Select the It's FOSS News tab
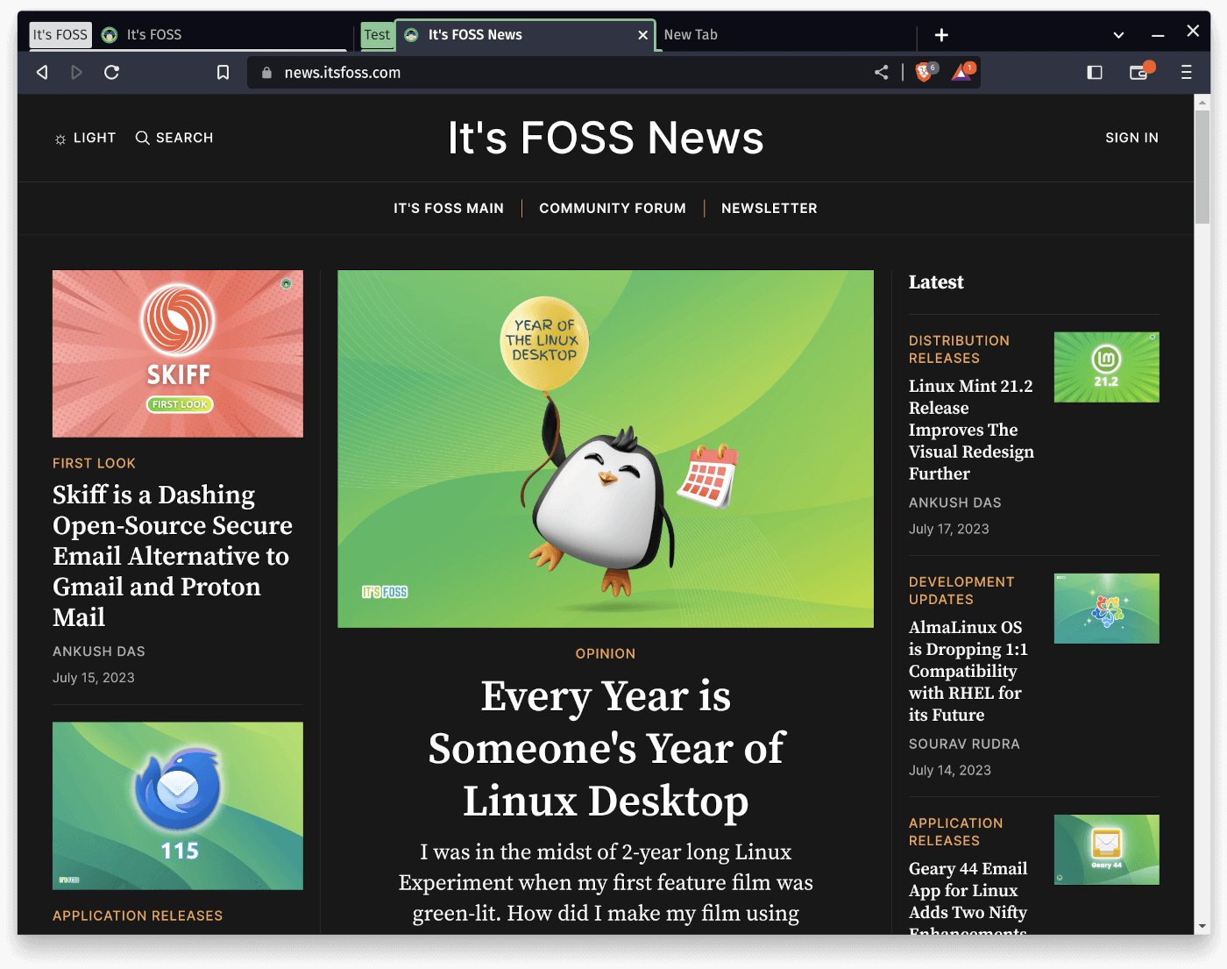Image resolution: width=1227 pixels, height=969 pixels. 524,35
